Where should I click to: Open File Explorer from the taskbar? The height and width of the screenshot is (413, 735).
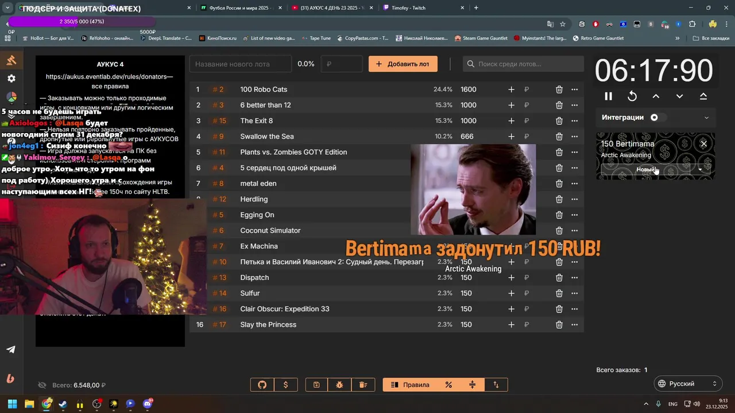pos(29,404)
